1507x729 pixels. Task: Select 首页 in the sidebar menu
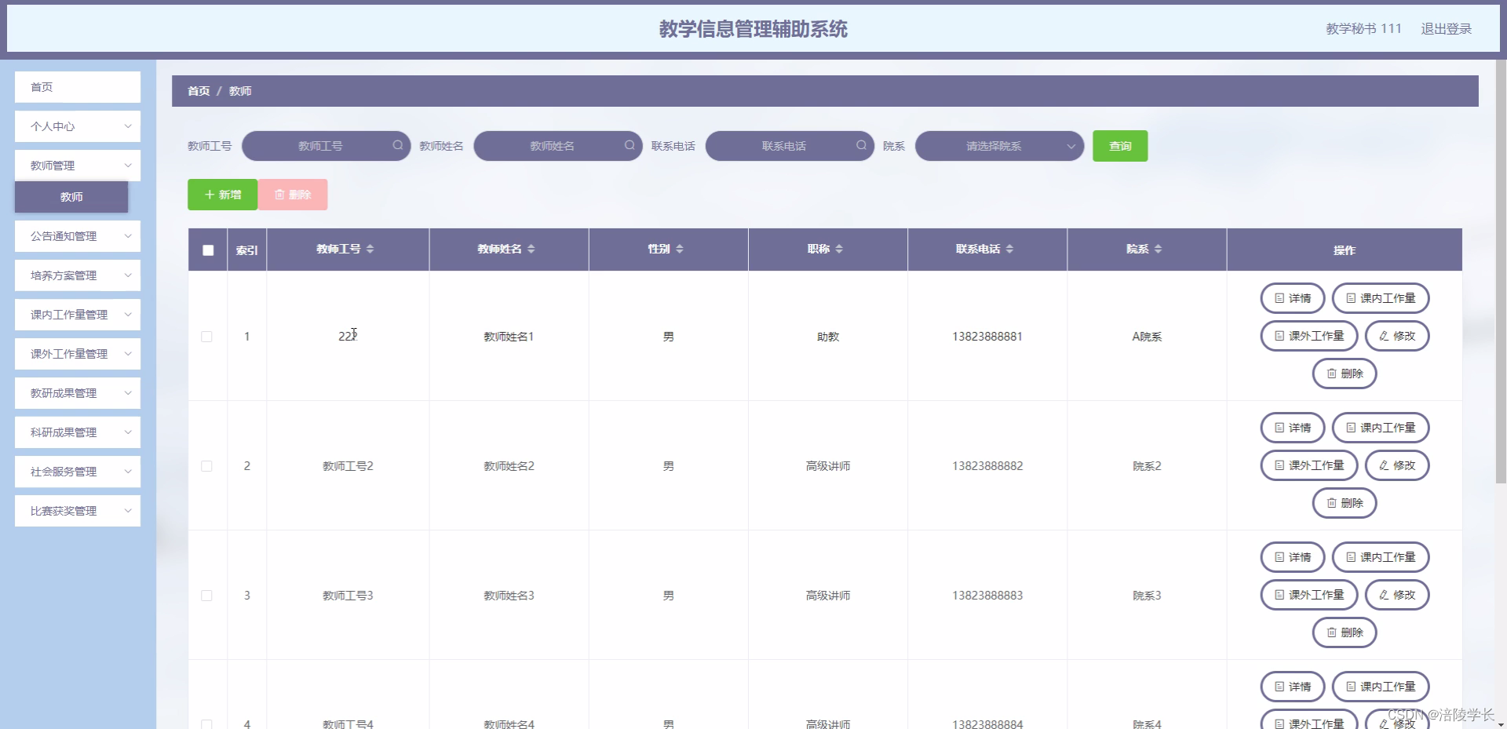click(x=77, y=87)
